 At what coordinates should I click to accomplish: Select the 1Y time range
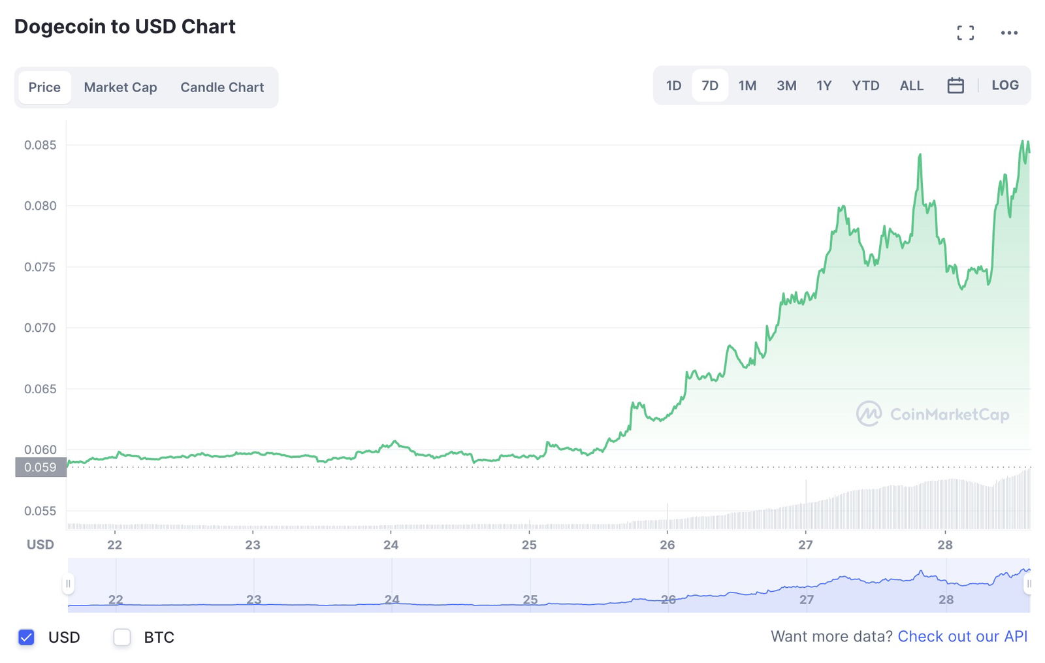pyautogui.click(x=824, y=86)
